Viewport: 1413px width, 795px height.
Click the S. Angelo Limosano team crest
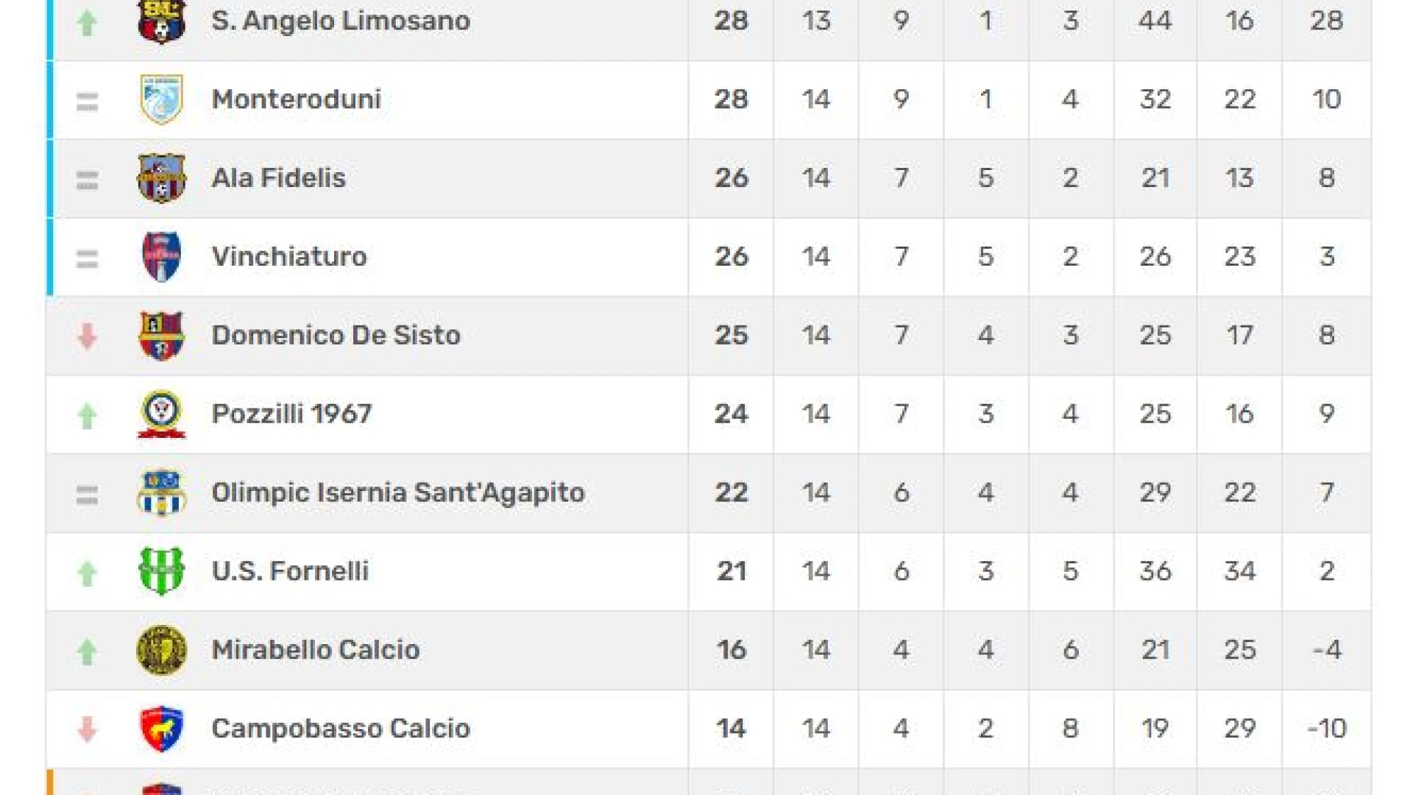coord(161,21)
